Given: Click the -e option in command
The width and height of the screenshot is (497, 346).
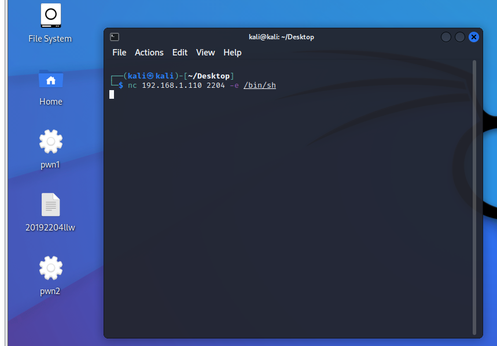Looking at the screenshot, I should pyautogui.click(x=234, y=85).
